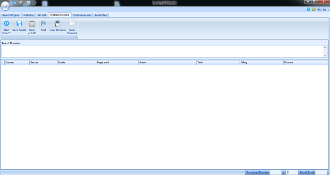330x175 pixels.
Task: Click the Search Domains scrollbar down arrow
Action: click(325, 55)
